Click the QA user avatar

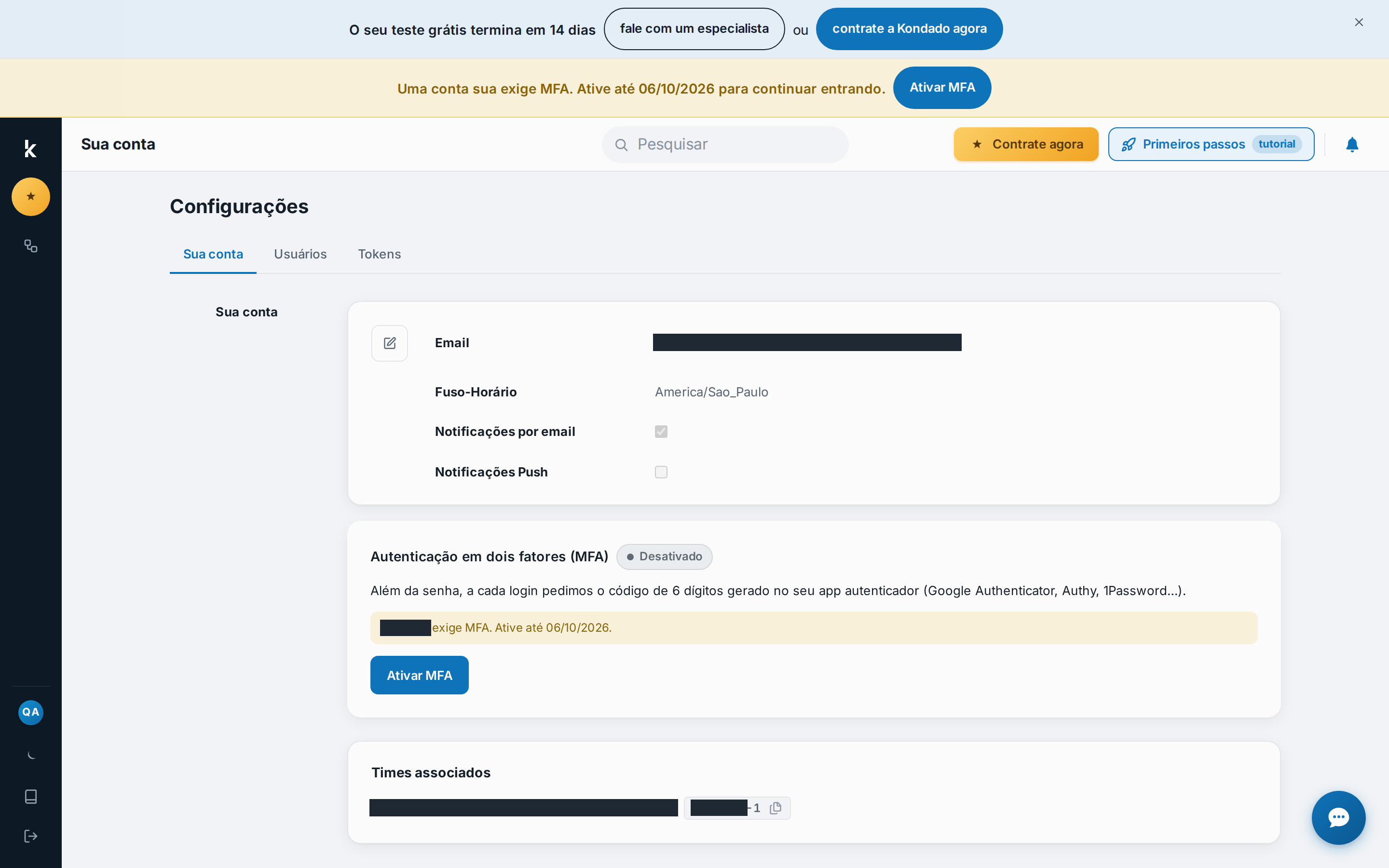(x=30, y=712)
